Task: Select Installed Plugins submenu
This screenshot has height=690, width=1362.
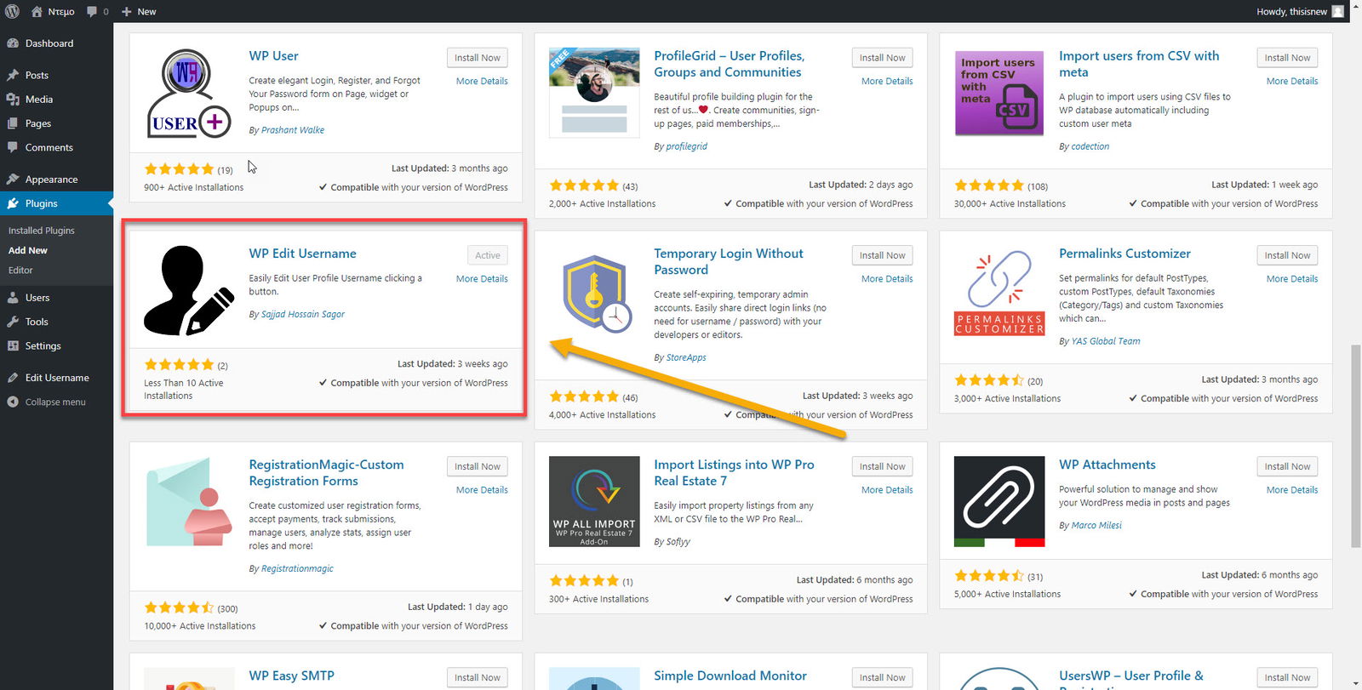Action: click(42, 231)
